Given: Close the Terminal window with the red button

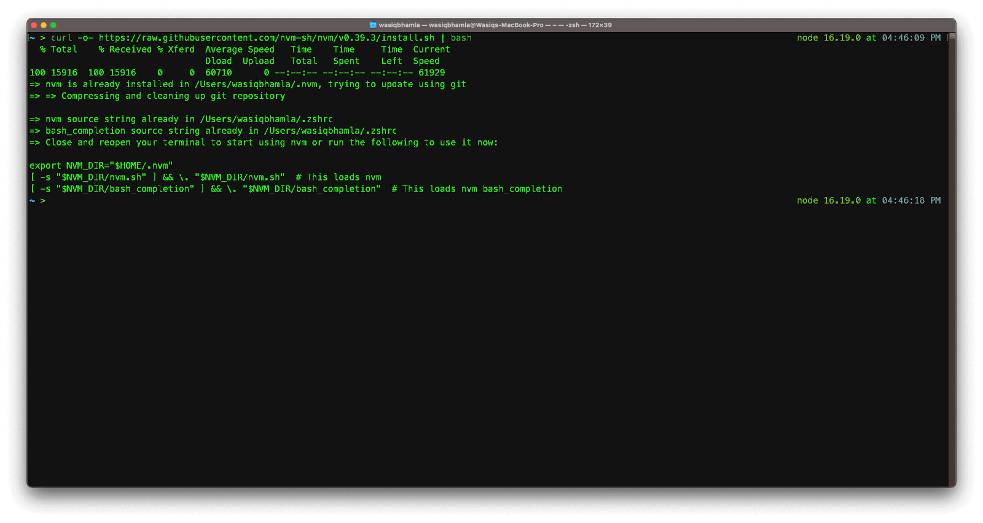Looking at the screenshot, I should (34, 25).
